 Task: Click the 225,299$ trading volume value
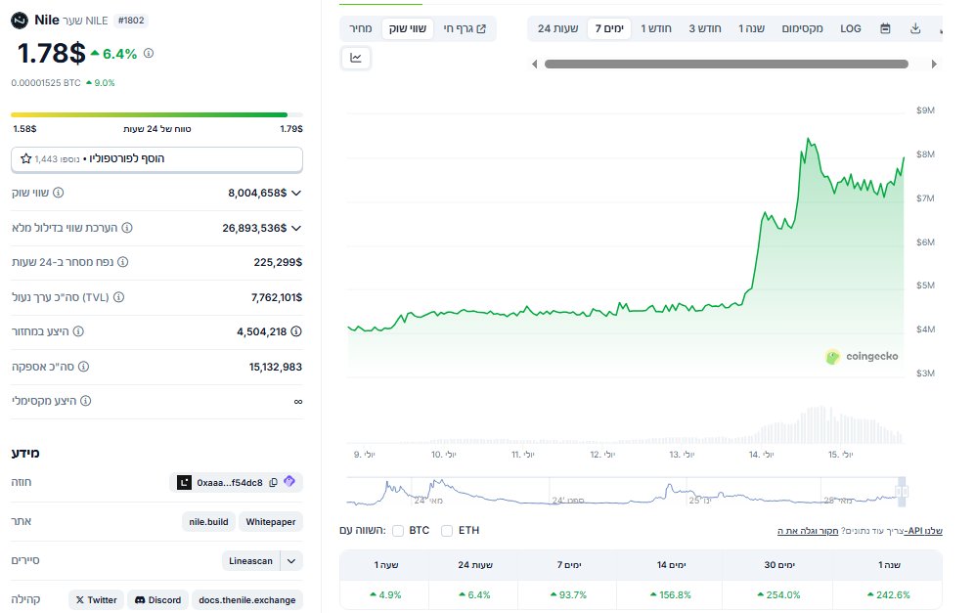[x=278, y=262]
